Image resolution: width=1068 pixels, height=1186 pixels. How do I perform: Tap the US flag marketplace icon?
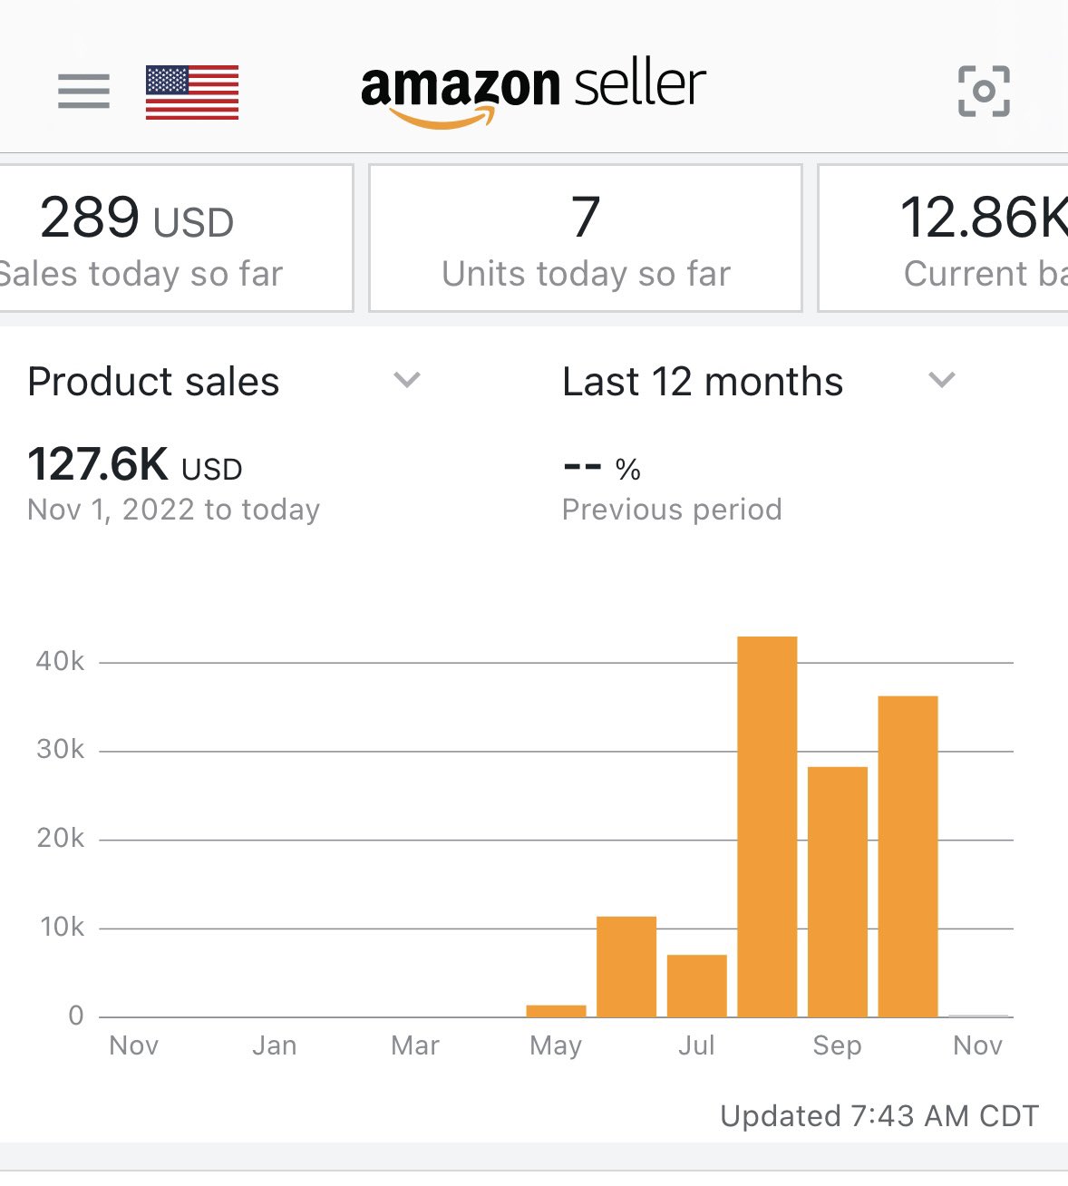pos(192,92)
